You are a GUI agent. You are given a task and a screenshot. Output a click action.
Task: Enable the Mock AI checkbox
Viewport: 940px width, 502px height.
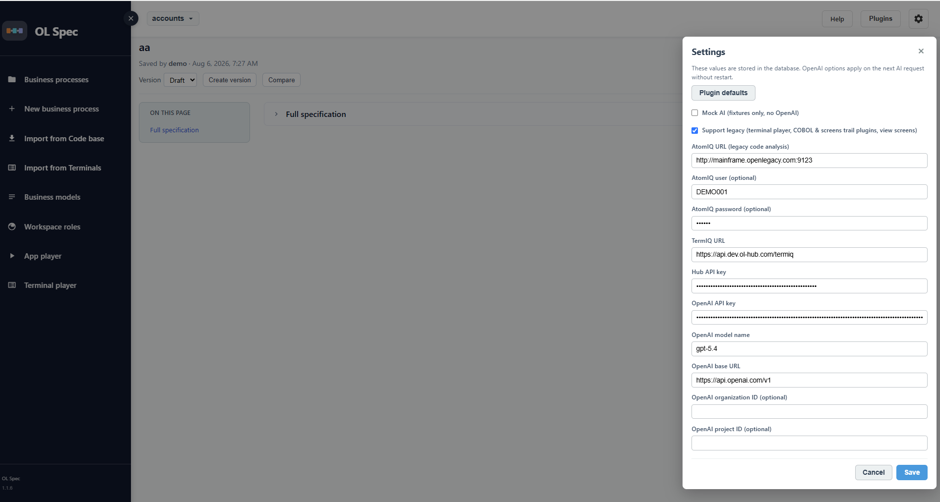[694, 113]
